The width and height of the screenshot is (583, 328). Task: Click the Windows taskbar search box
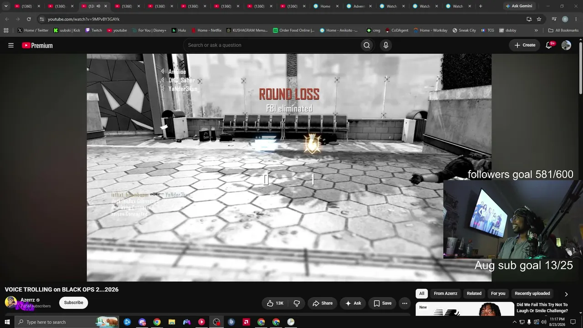point(66,322)
